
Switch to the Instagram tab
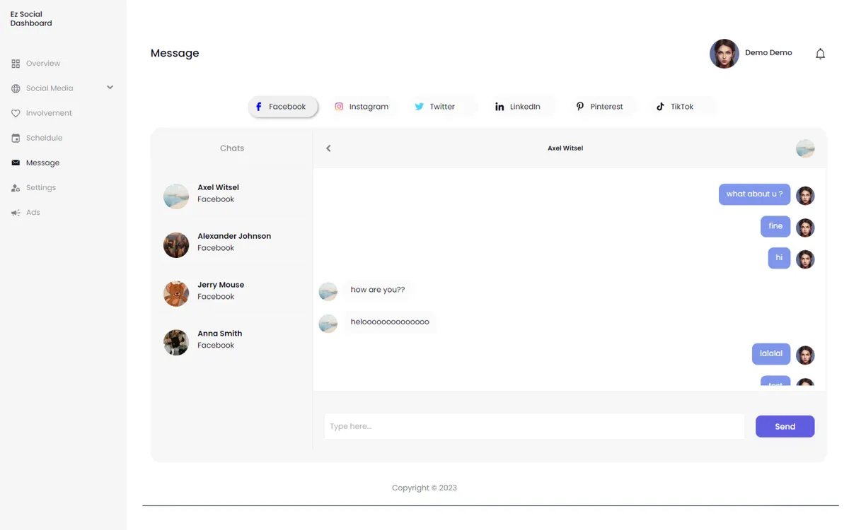coord(362,107)
